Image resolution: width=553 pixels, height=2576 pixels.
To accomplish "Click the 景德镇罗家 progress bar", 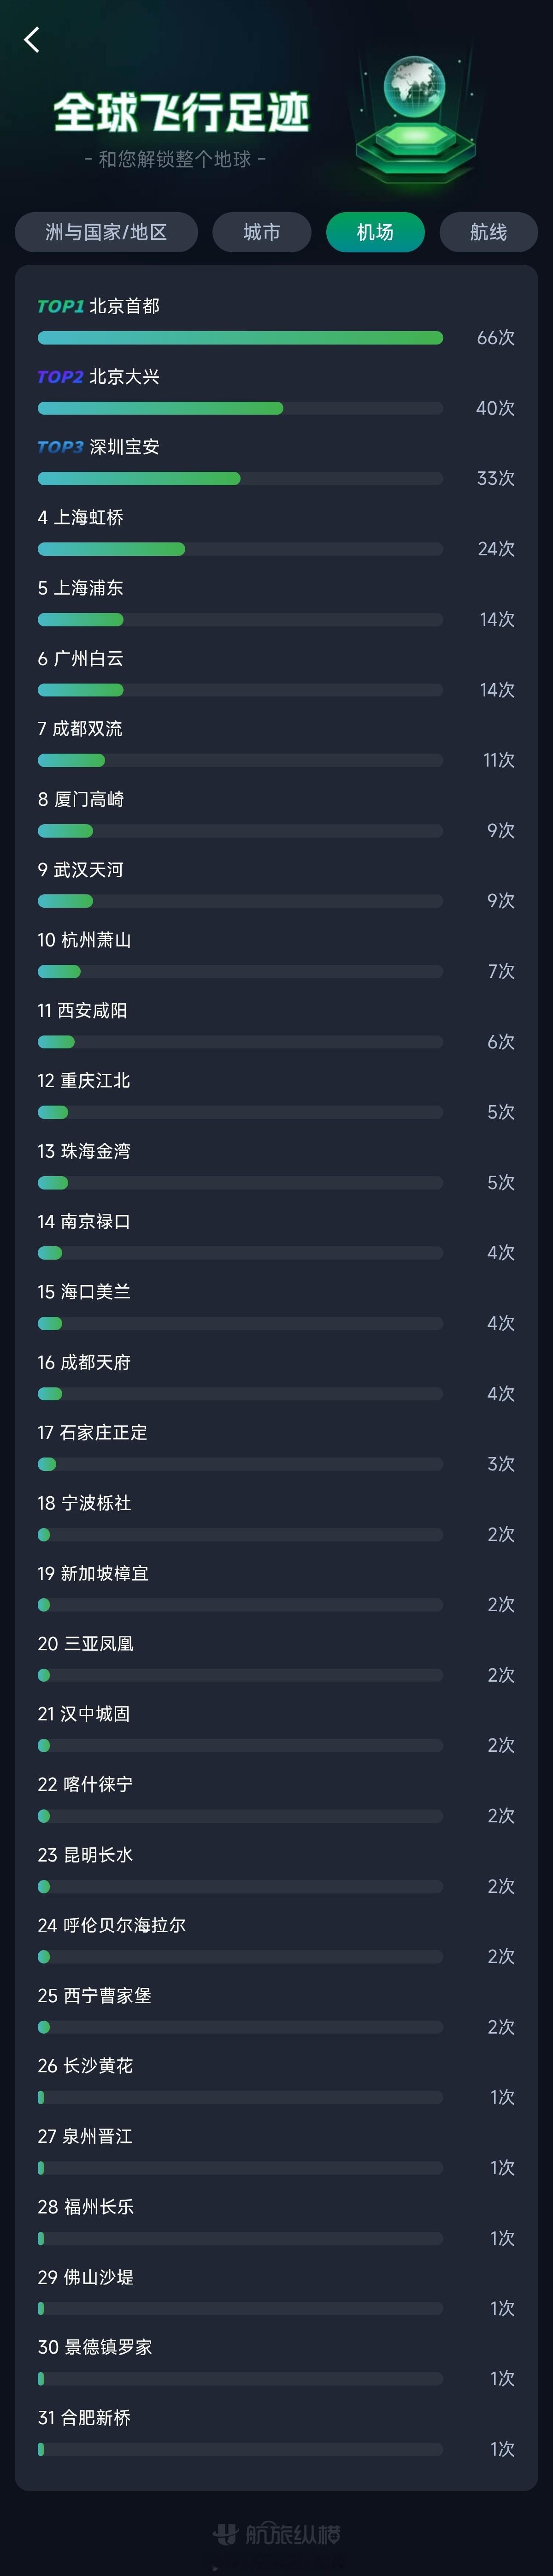I will (240, 2379).
